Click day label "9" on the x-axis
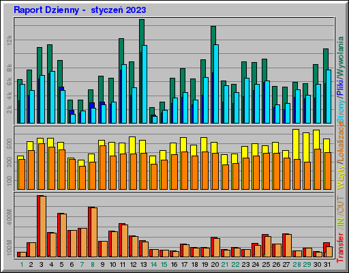The width and height of the screenshot is (349, 273). (102, 265)
